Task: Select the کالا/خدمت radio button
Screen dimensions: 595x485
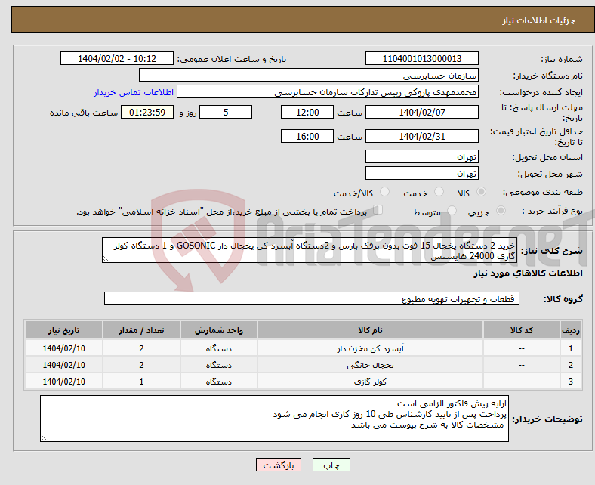Action: pyautogui.click(x=385, y=192)
